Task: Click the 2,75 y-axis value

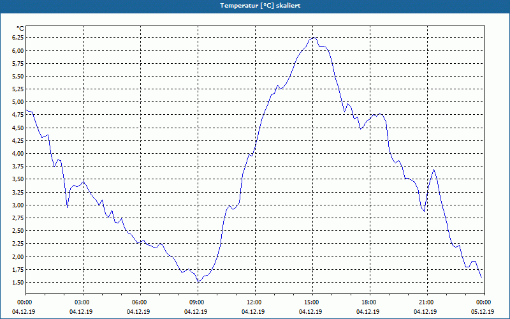Action: click(18, 218)
